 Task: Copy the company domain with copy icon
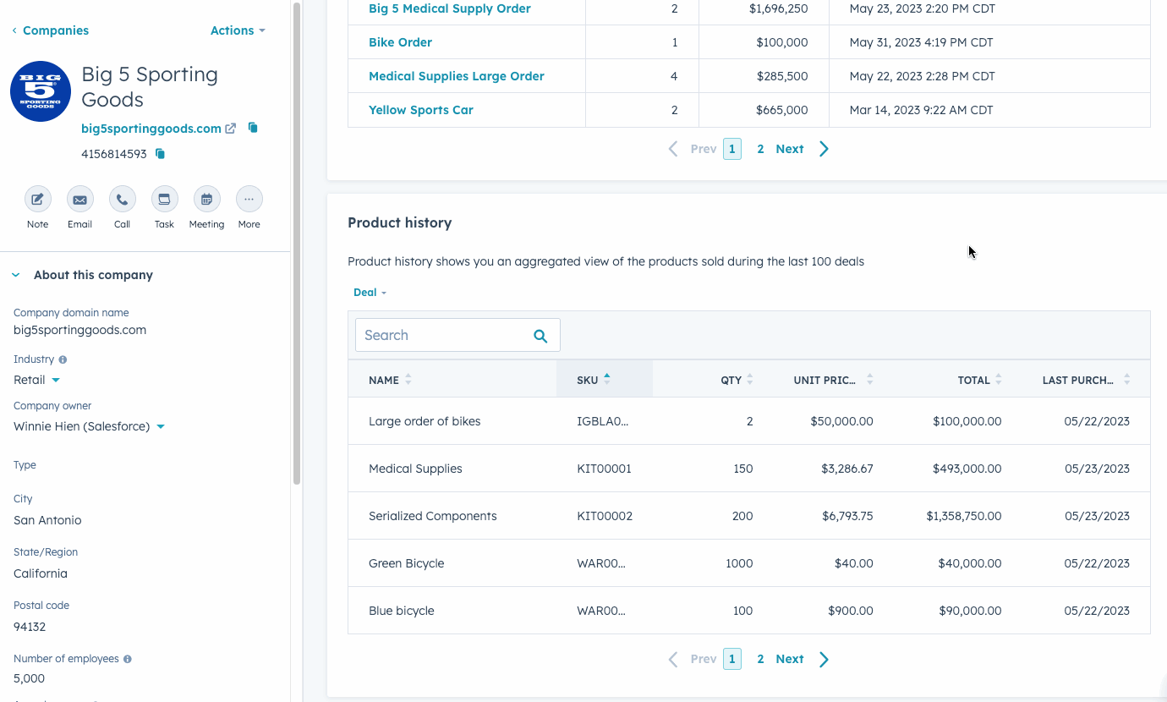(253, 128)
